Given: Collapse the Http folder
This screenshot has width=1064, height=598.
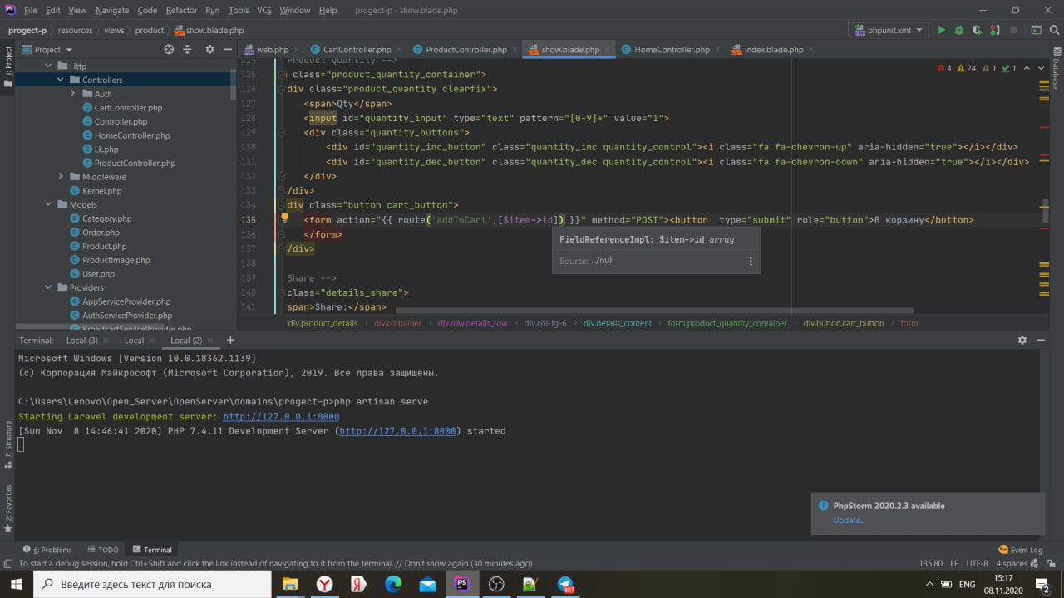Looking at the screenshot, I should click(48, 66).
